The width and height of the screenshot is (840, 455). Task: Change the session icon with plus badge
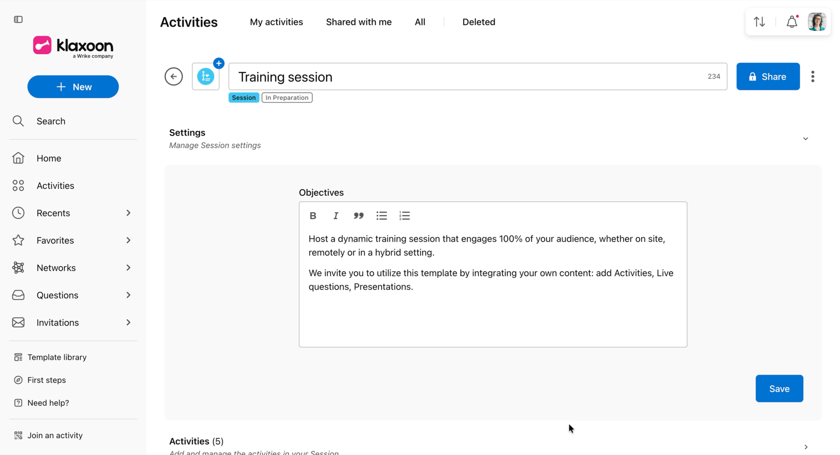tap(206, 76)
